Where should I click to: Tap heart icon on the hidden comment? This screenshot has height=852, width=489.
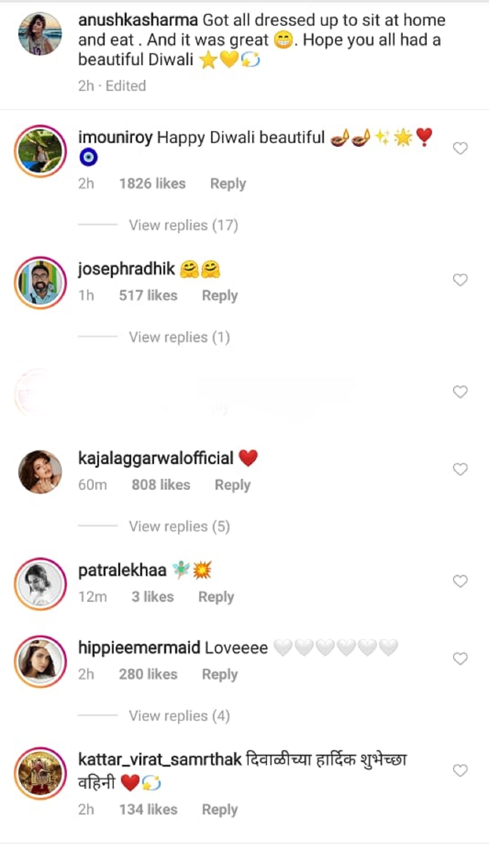pyautogui.click(x=460, y=392)
